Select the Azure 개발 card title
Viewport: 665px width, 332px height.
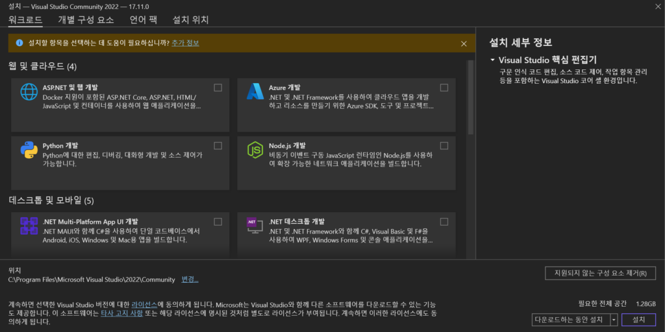coord(284,88)
